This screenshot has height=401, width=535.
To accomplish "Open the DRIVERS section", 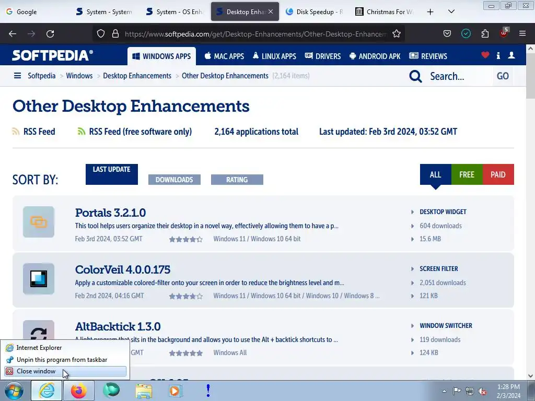I will click(323, 56).
